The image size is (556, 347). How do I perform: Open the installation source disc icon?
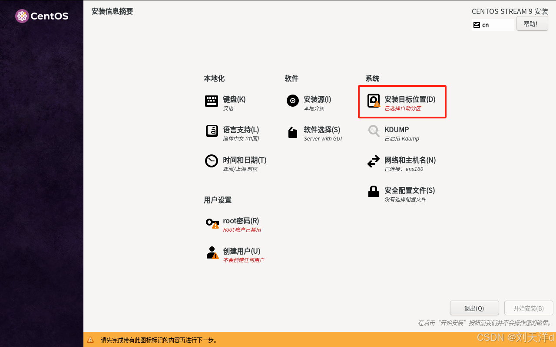pyautogui.click(x=293, y=101)
